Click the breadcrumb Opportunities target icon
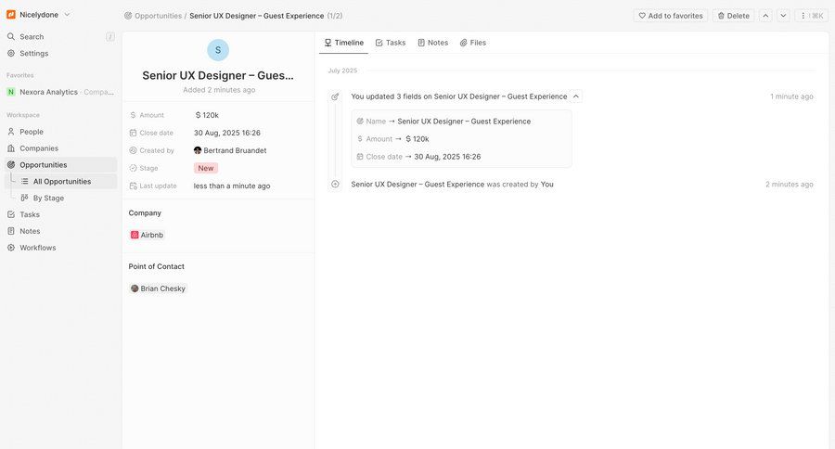The width and height of the screenshot is (835, 449). click(x=128, y=16)
